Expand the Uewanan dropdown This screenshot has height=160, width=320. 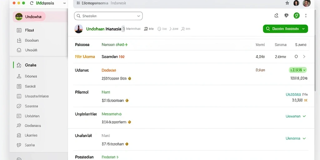(296, 116)
